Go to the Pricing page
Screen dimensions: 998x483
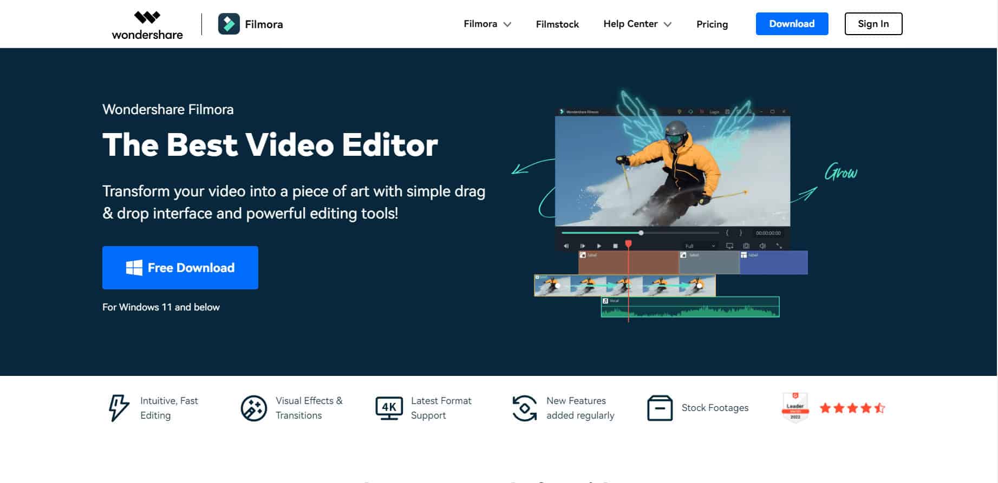point(712,24)
